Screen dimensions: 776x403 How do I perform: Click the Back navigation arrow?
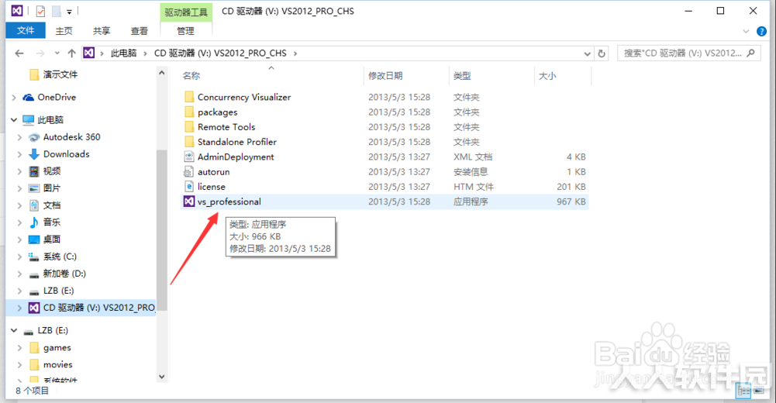(19, 53)
